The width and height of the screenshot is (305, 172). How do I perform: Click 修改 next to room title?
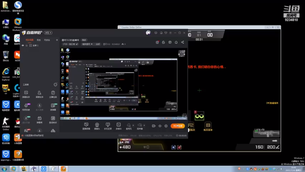pos(84,40)
